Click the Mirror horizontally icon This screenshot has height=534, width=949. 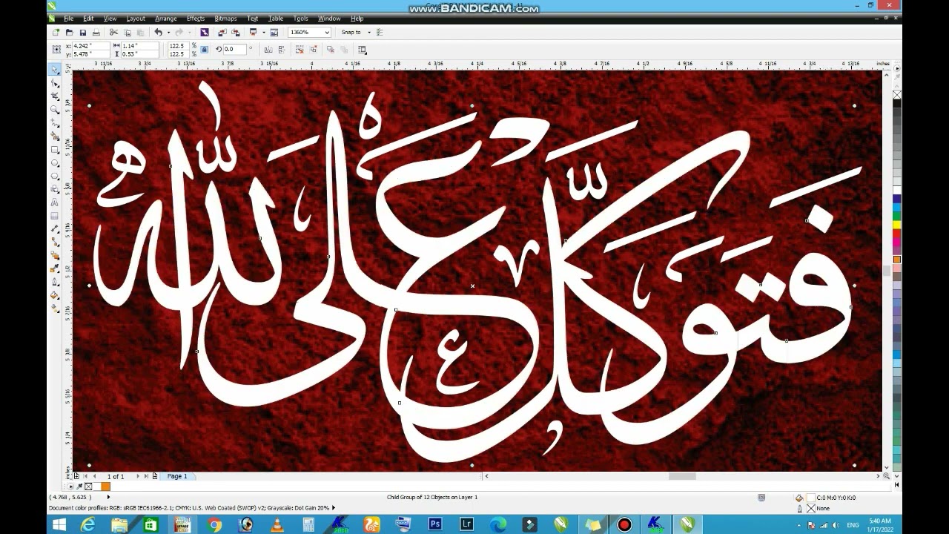click(268, 50)
